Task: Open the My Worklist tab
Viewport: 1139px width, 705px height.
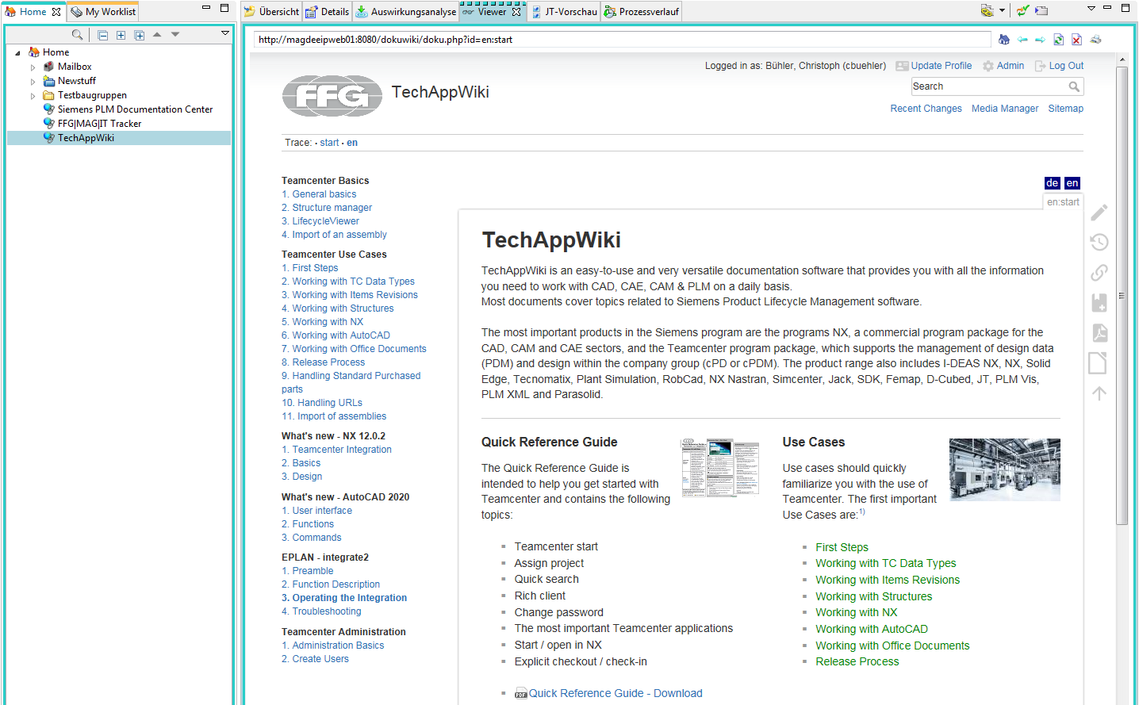Action: 103,12
